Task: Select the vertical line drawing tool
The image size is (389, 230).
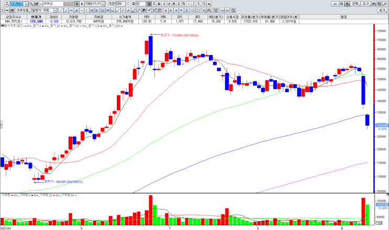Action: coord(86,10)
